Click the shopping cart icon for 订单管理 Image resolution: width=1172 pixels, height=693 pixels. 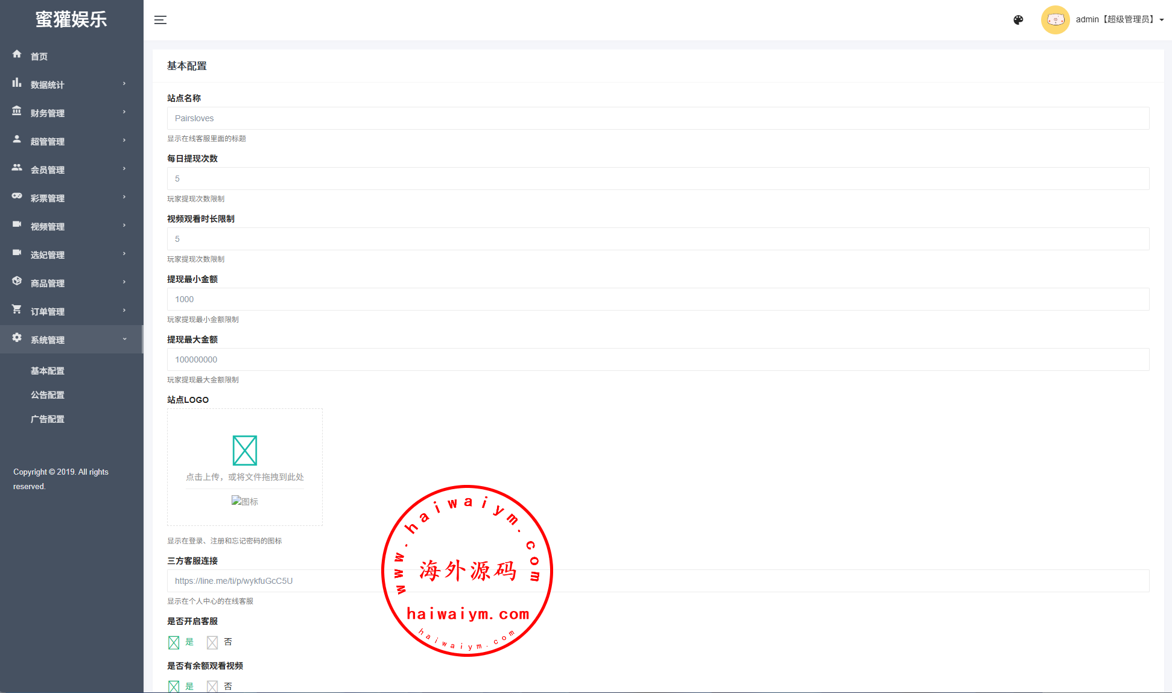[17, 309]
